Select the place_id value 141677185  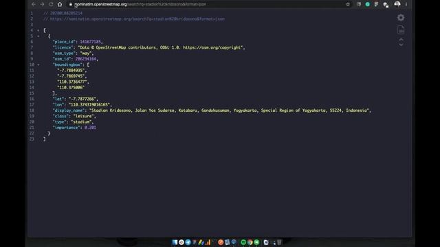[x=90, y=42]
